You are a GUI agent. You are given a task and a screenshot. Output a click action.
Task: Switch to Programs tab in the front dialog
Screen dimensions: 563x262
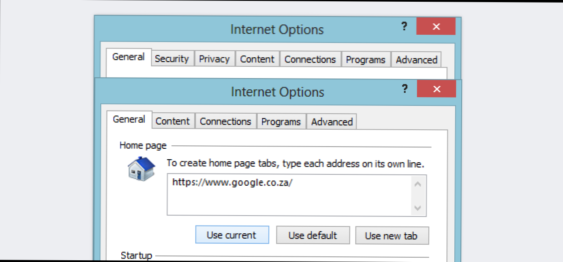[281, 122]
